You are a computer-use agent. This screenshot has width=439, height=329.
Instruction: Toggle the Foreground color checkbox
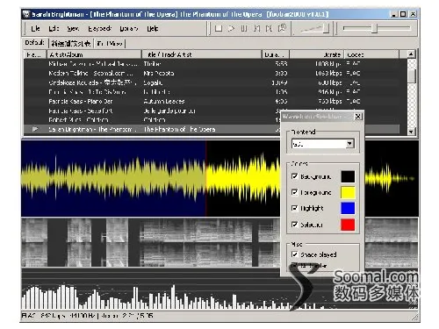pos(294,192)
